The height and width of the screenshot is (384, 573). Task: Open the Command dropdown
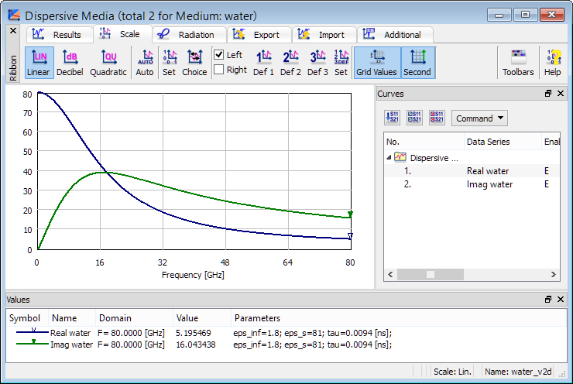(479, 118)
